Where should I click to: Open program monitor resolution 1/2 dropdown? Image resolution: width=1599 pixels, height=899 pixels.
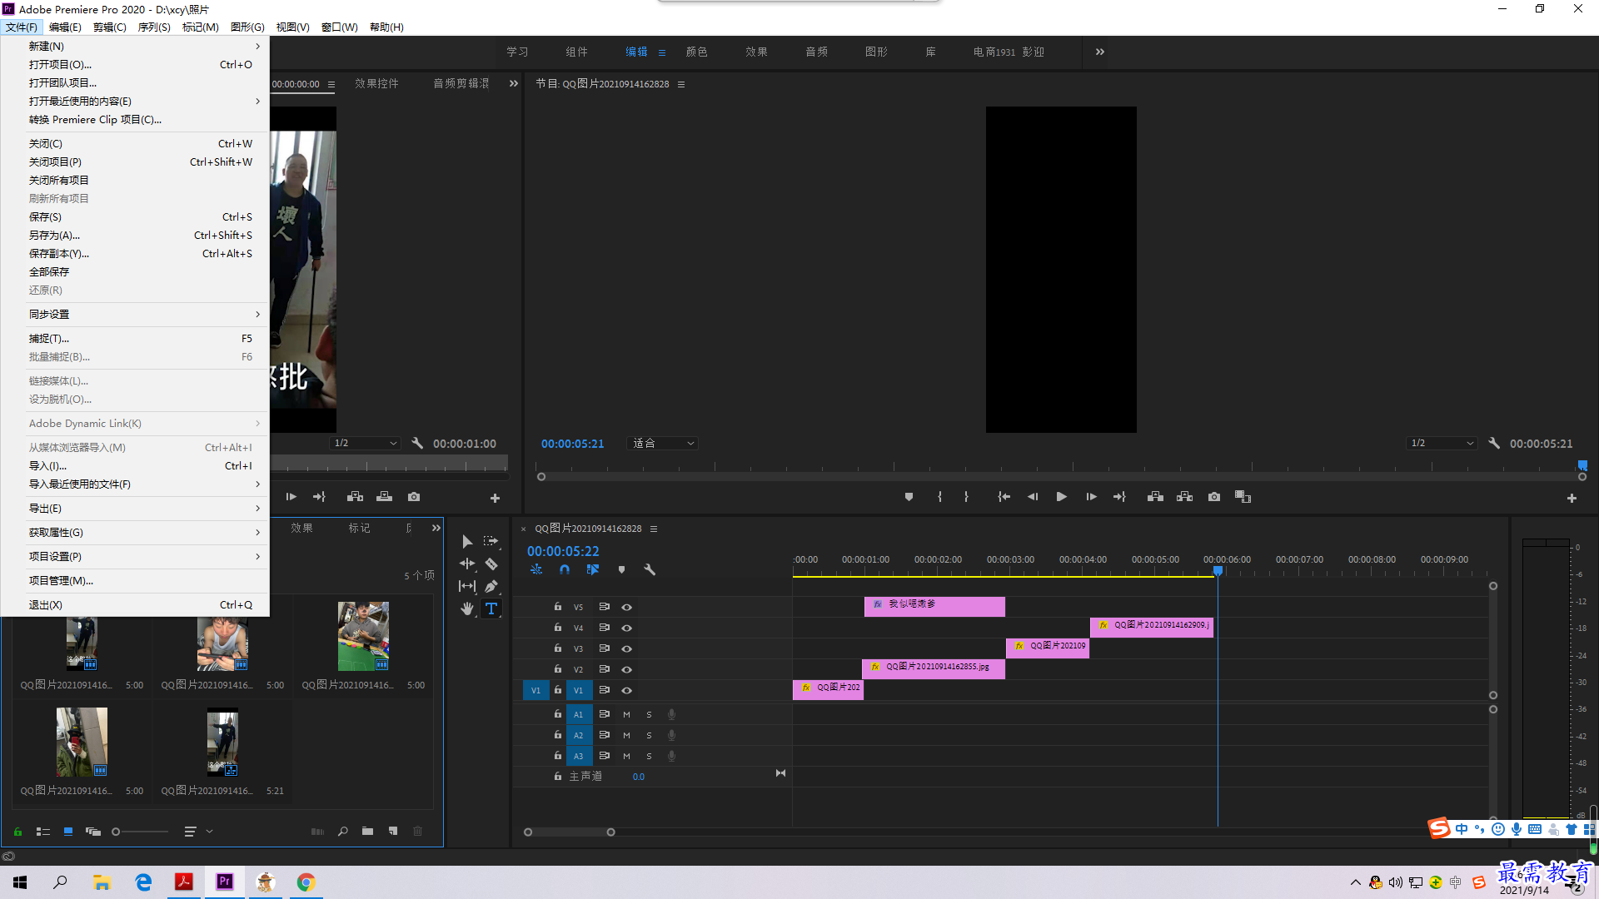coord(1442,443)
